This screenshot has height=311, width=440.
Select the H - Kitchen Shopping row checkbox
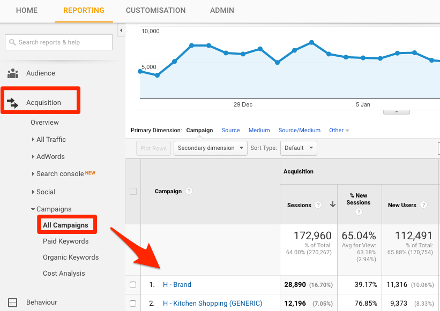(x=133, y=304)
